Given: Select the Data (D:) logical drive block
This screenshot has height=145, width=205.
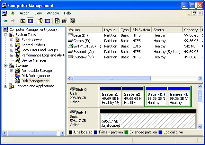Looking at the screenshot, I should 156,96.
